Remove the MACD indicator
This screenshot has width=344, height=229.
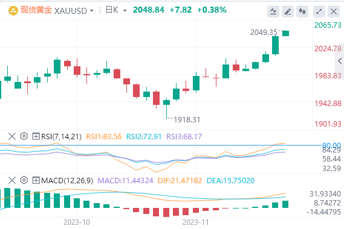[12, 180]
